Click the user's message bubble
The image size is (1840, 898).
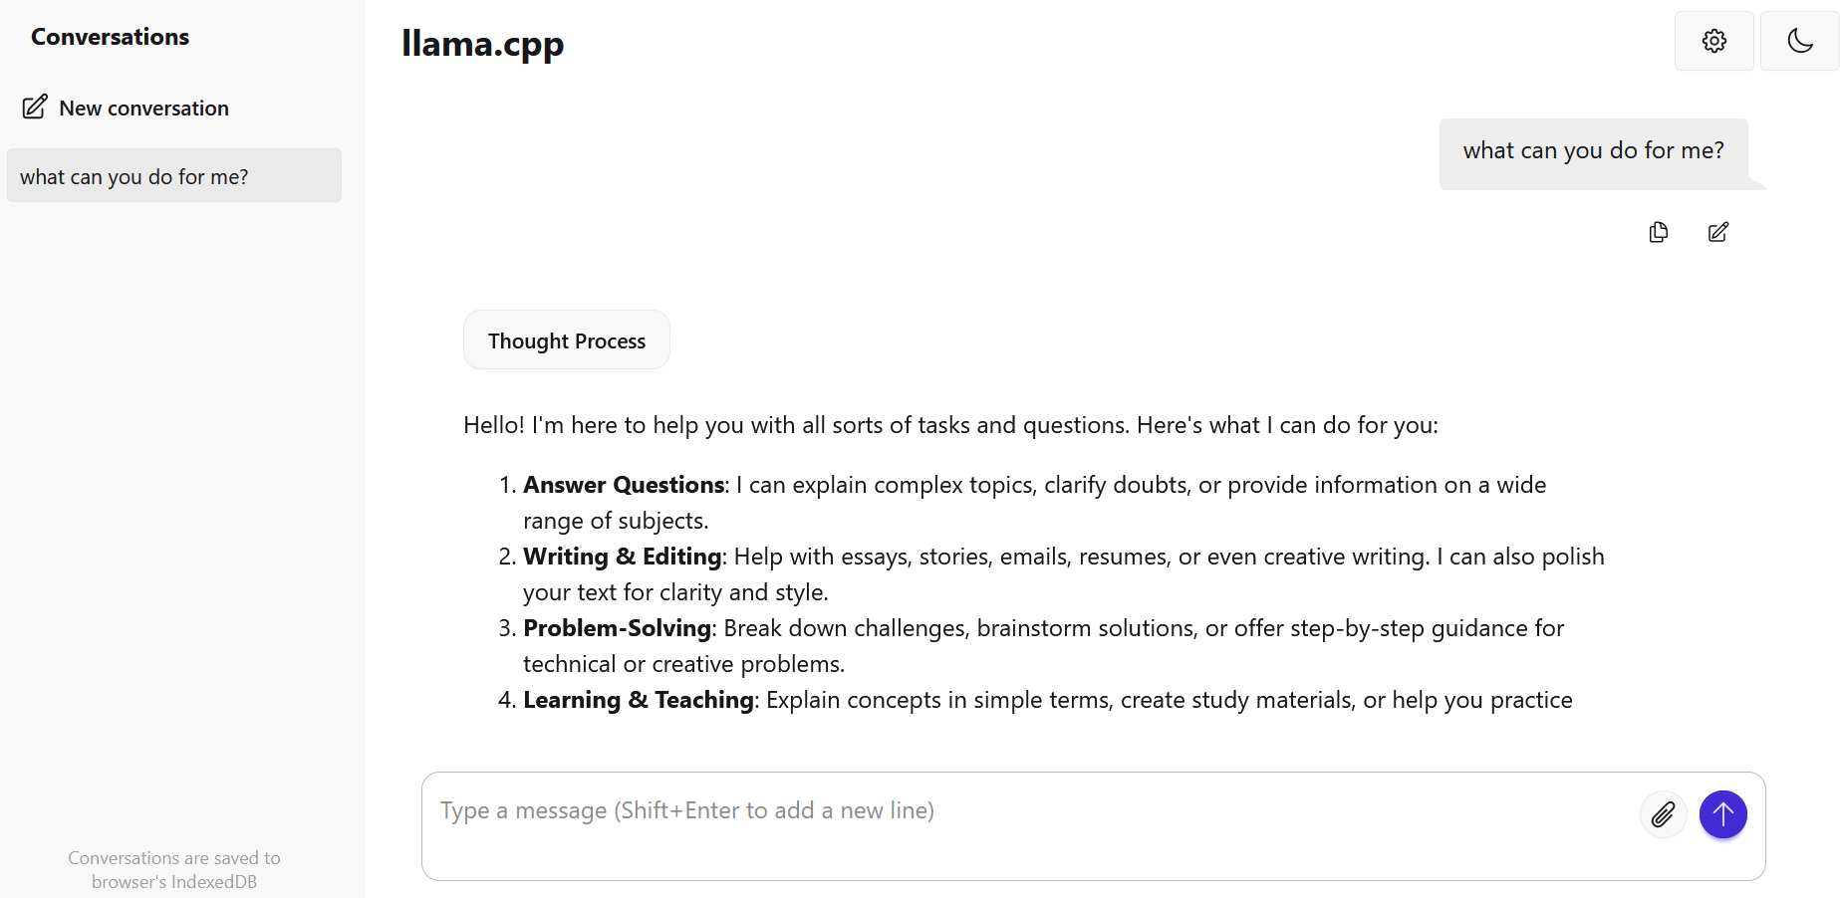[x=1593, y=150]
